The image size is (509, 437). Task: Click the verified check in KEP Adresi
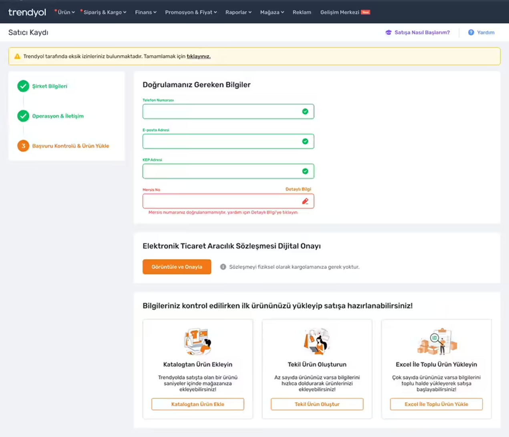tap(305, 171)
